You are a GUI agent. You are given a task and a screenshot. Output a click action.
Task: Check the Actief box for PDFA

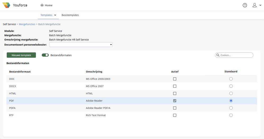175,108
